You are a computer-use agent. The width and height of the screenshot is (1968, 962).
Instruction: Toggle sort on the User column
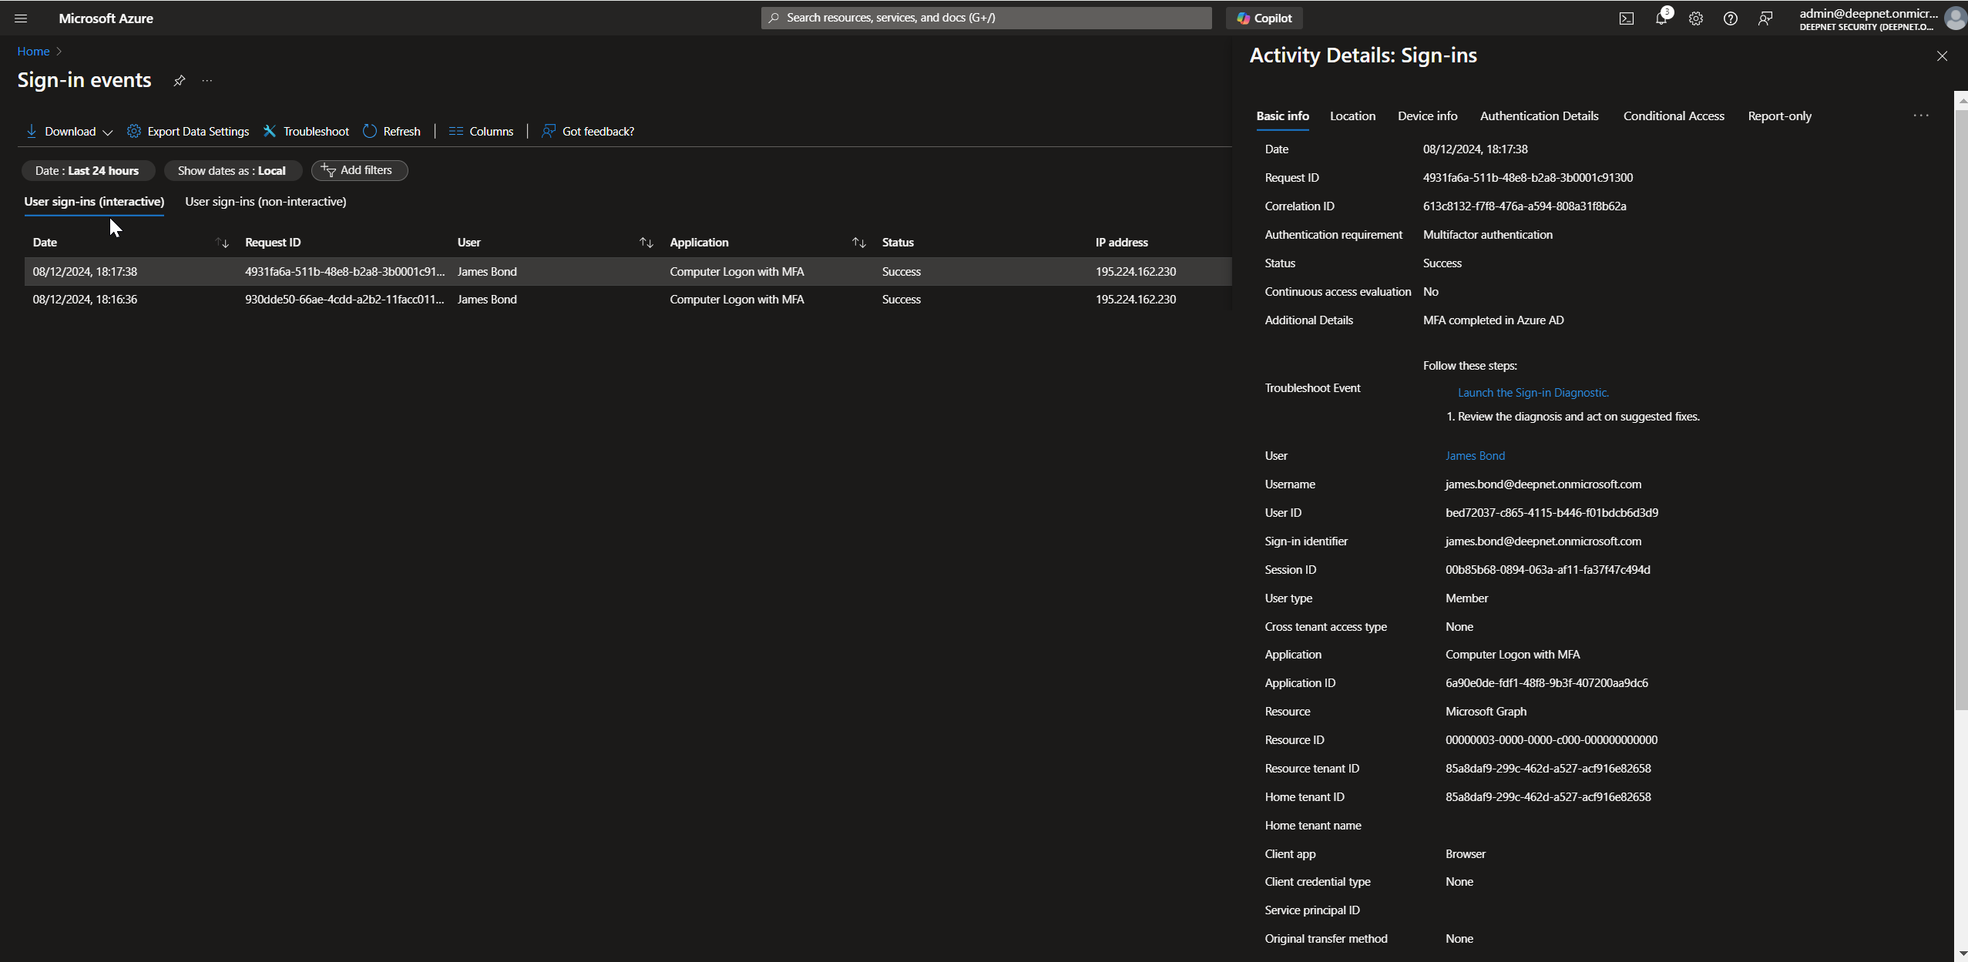coord(646,243)
